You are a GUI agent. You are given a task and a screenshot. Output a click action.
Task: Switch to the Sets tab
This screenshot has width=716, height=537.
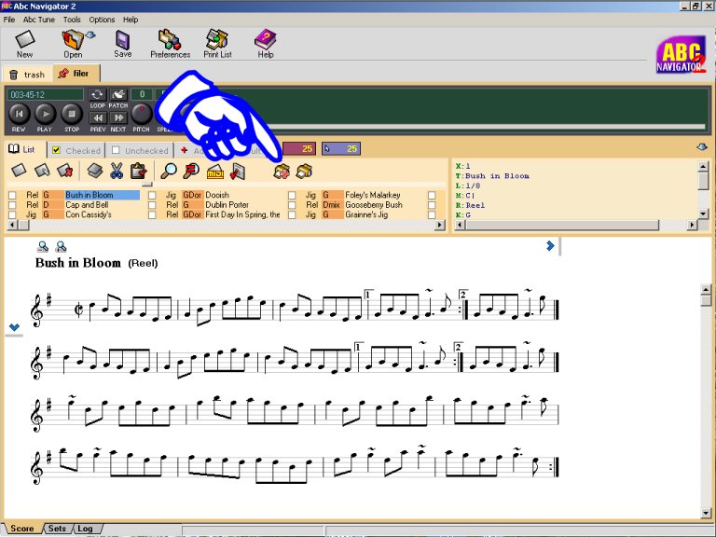[57, 529]
